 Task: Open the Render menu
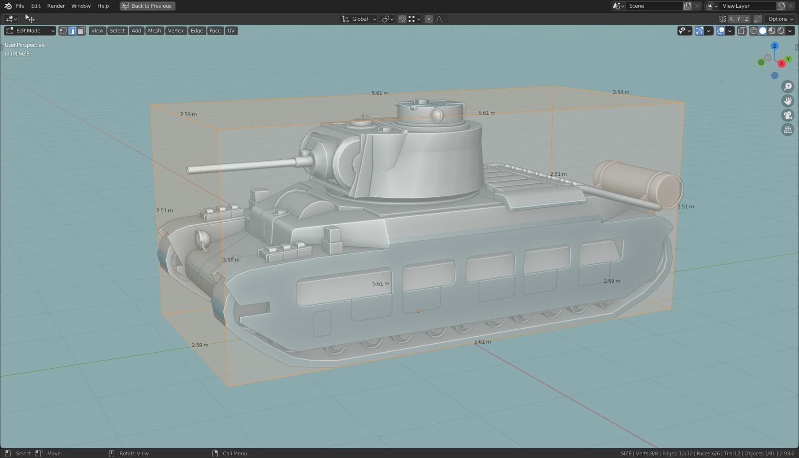point(56,6)
